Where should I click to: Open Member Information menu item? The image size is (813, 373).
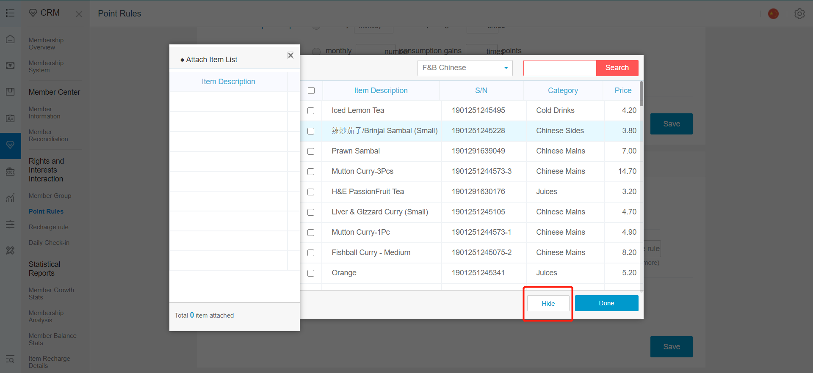(x=44, y=112)
